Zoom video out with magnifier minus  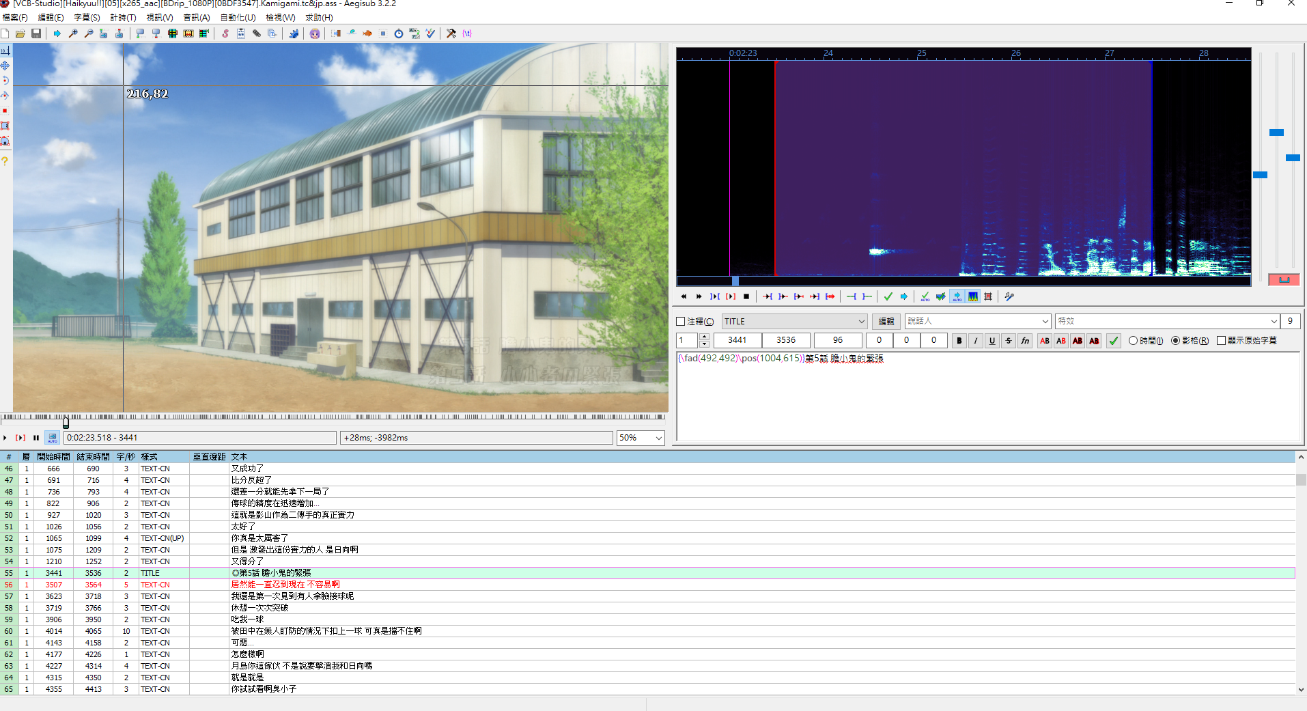[89, 33]
